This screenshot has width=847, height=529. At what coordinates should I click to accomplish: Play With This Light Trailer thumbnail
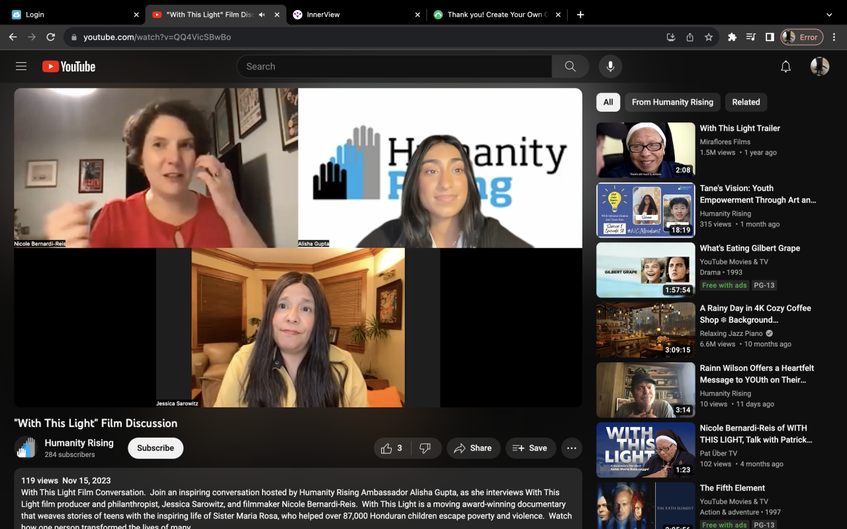click(x=645, y=149)
